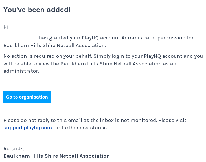Open the support.playhq.com link
Image resolution: width=206 pixels, height=162 pixels.
pos(28,128)
